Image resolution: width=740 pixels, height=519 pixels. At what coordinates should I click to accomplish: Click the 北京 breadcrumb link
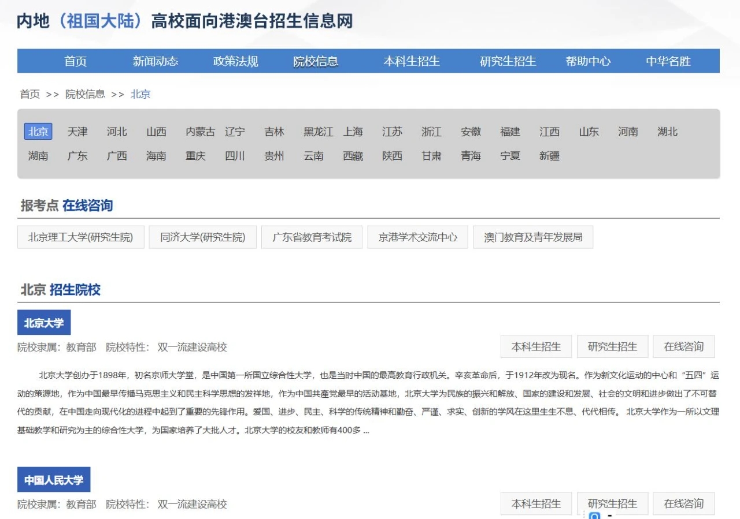click(140, 94)
